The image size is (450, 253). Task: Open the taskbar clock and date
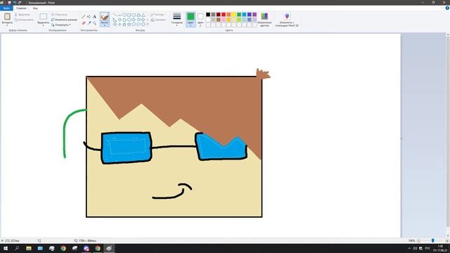440,248
